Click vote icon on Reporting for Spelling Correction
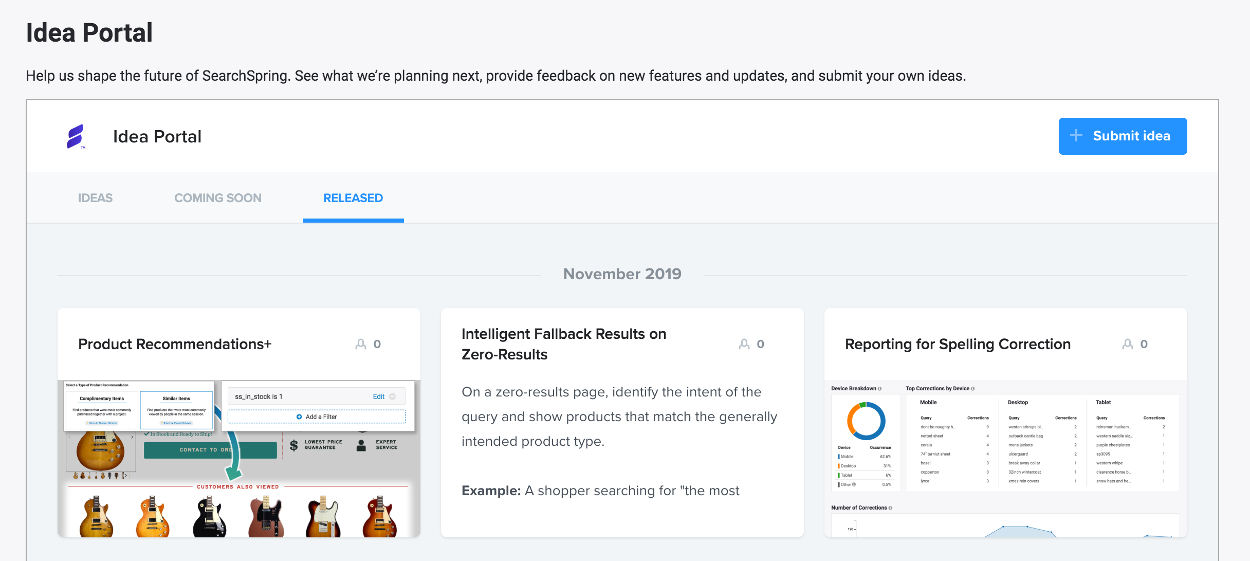 (x=1128, y=344)
